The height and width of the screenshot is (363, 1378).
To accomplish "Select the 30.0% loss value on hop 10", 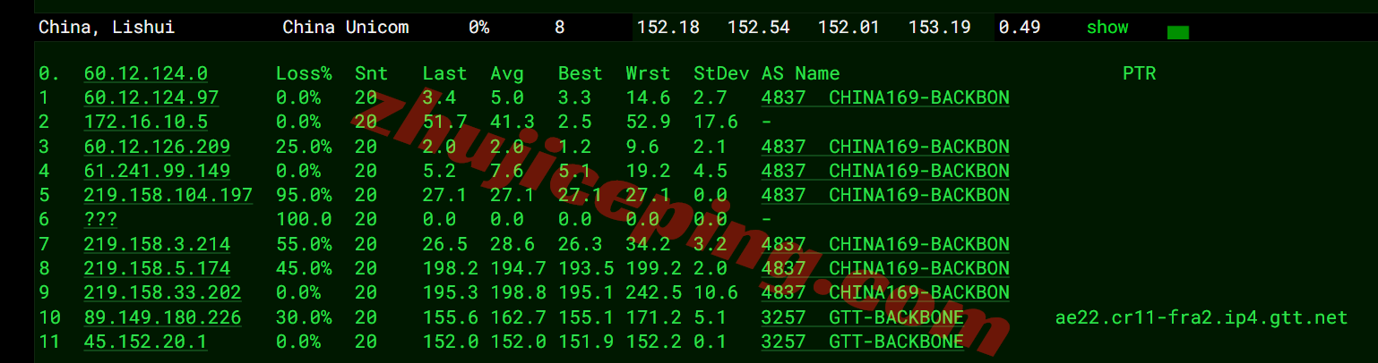I will tap(304, 317).
